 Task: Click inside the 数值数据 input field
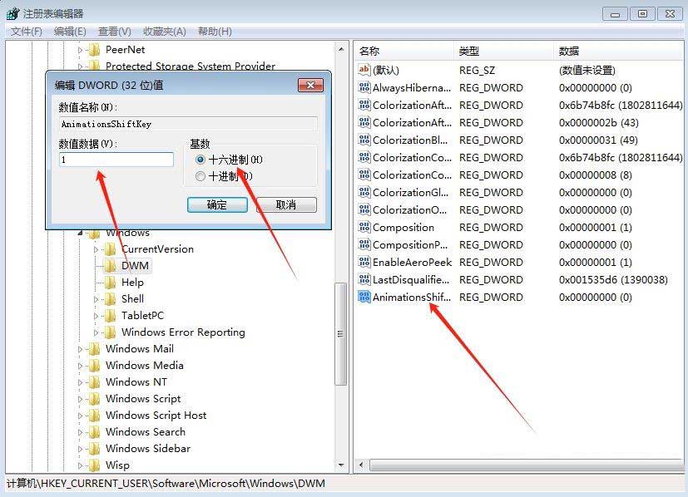point(115,159)
